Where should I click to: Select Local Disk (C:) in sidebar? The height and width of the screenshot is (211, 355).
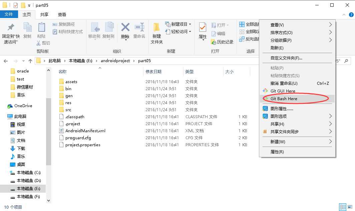pos(25,173)
